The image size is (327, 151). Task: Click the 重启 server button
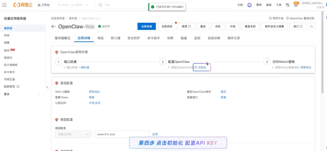tap(203, 27)
